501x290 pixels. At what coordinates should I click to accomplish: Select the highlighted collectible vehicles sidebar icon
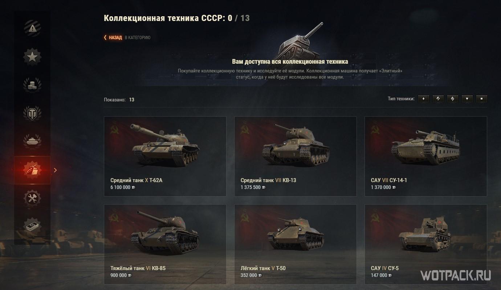click(x=32, y=170)
